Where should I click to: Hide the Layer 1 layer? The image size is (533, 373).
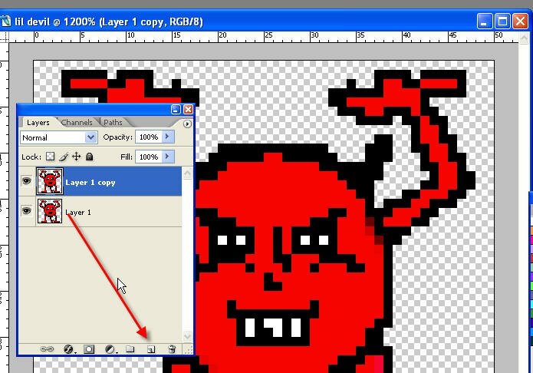27,210
